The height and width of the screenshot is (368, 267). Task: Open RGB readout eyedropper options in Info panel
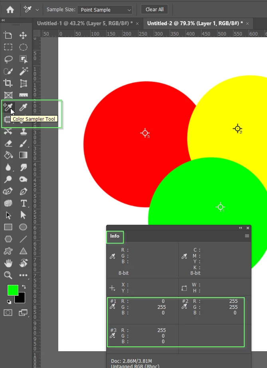(x=113, y=256)
